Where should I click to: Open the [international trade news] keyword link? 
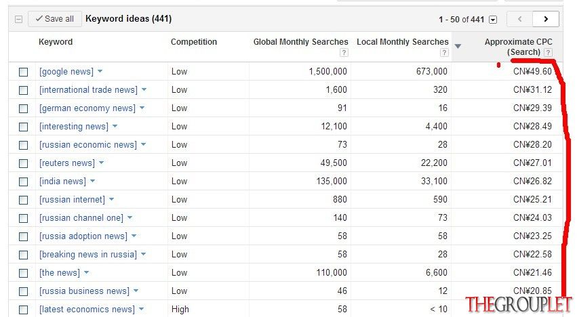88,89
